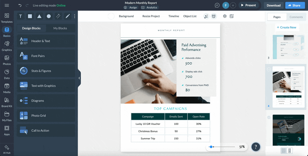This screenshot has width=308, height=156.
Task: Open the Comments tab on the right
Action: click(x=296, y=17)
